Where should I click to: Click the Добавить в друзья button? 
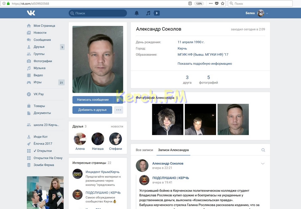tap(93, 110)
